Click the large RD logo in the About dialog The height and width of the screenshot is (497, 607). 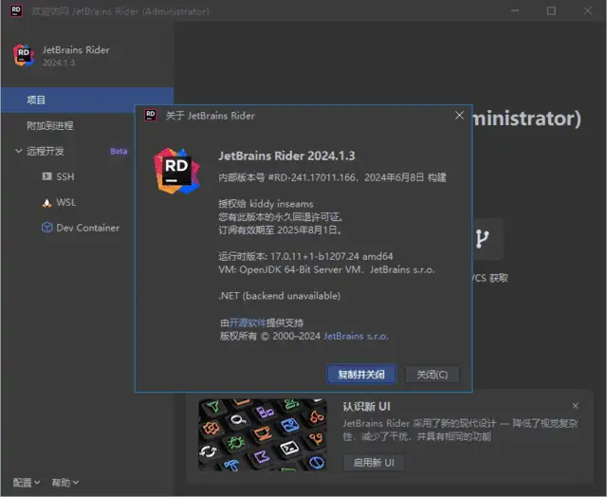(176, 171)
